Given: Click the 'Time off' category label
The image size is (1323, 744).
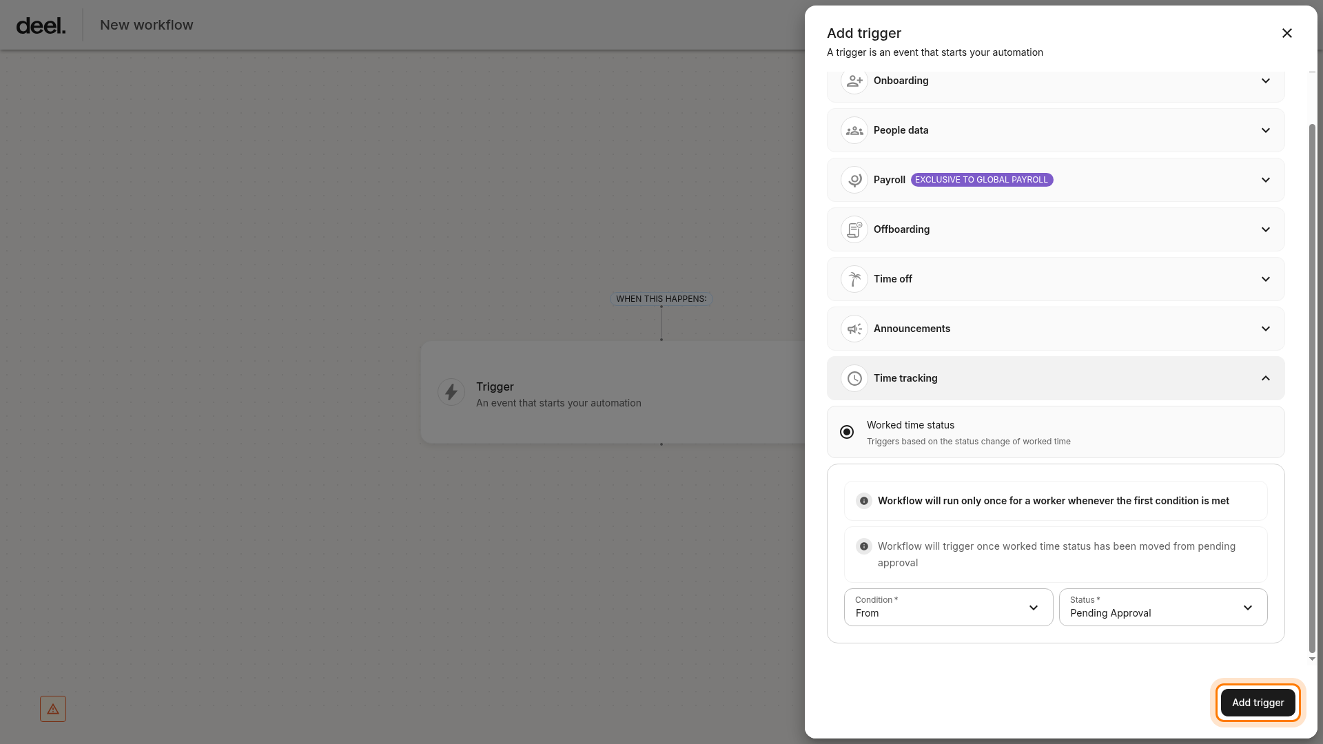Looking at the screenshot, I should click(892, 279).
